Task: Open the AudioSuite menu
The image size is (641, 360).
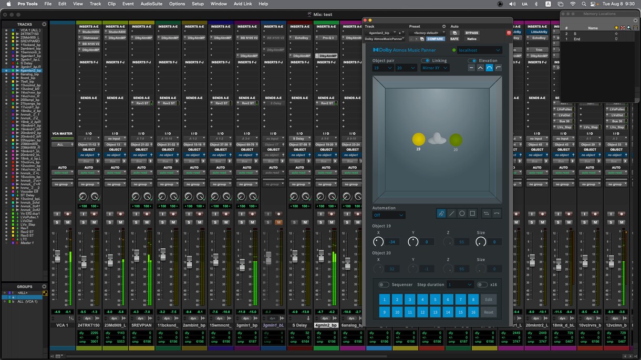Action: click(x=151, y=4)
